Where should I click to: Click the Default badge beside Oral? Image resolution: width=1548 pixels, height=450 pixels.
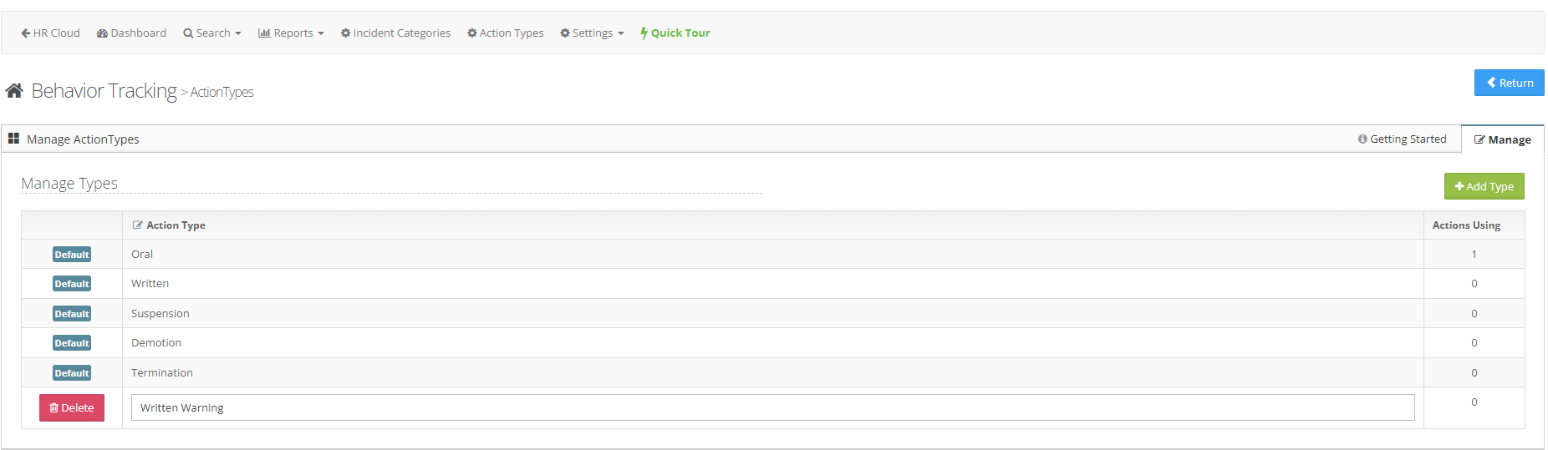coord(72,255)
